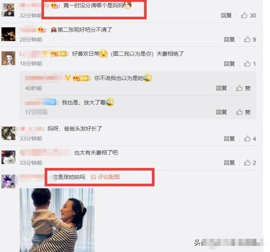Reply to the 竟一时没分清哪个是妈妈 comment
The height and width of the screenshot is (252, 270).
point(226,15)
